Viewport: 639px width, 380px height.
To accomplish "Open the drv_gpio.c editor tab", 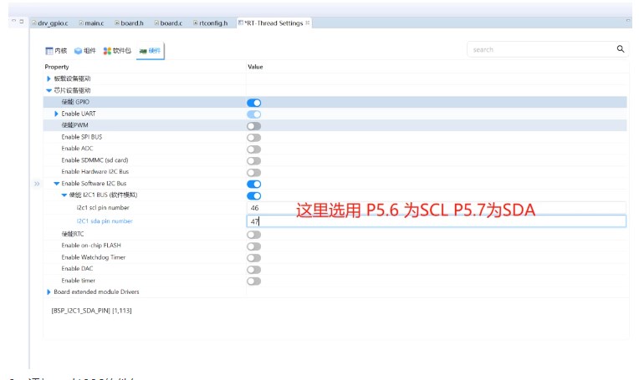I will 50,23.
